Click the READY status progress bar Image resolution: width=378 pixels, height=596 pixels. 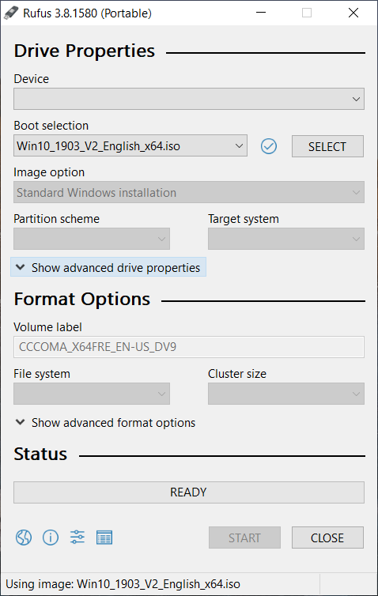click(x=189, y=492)
